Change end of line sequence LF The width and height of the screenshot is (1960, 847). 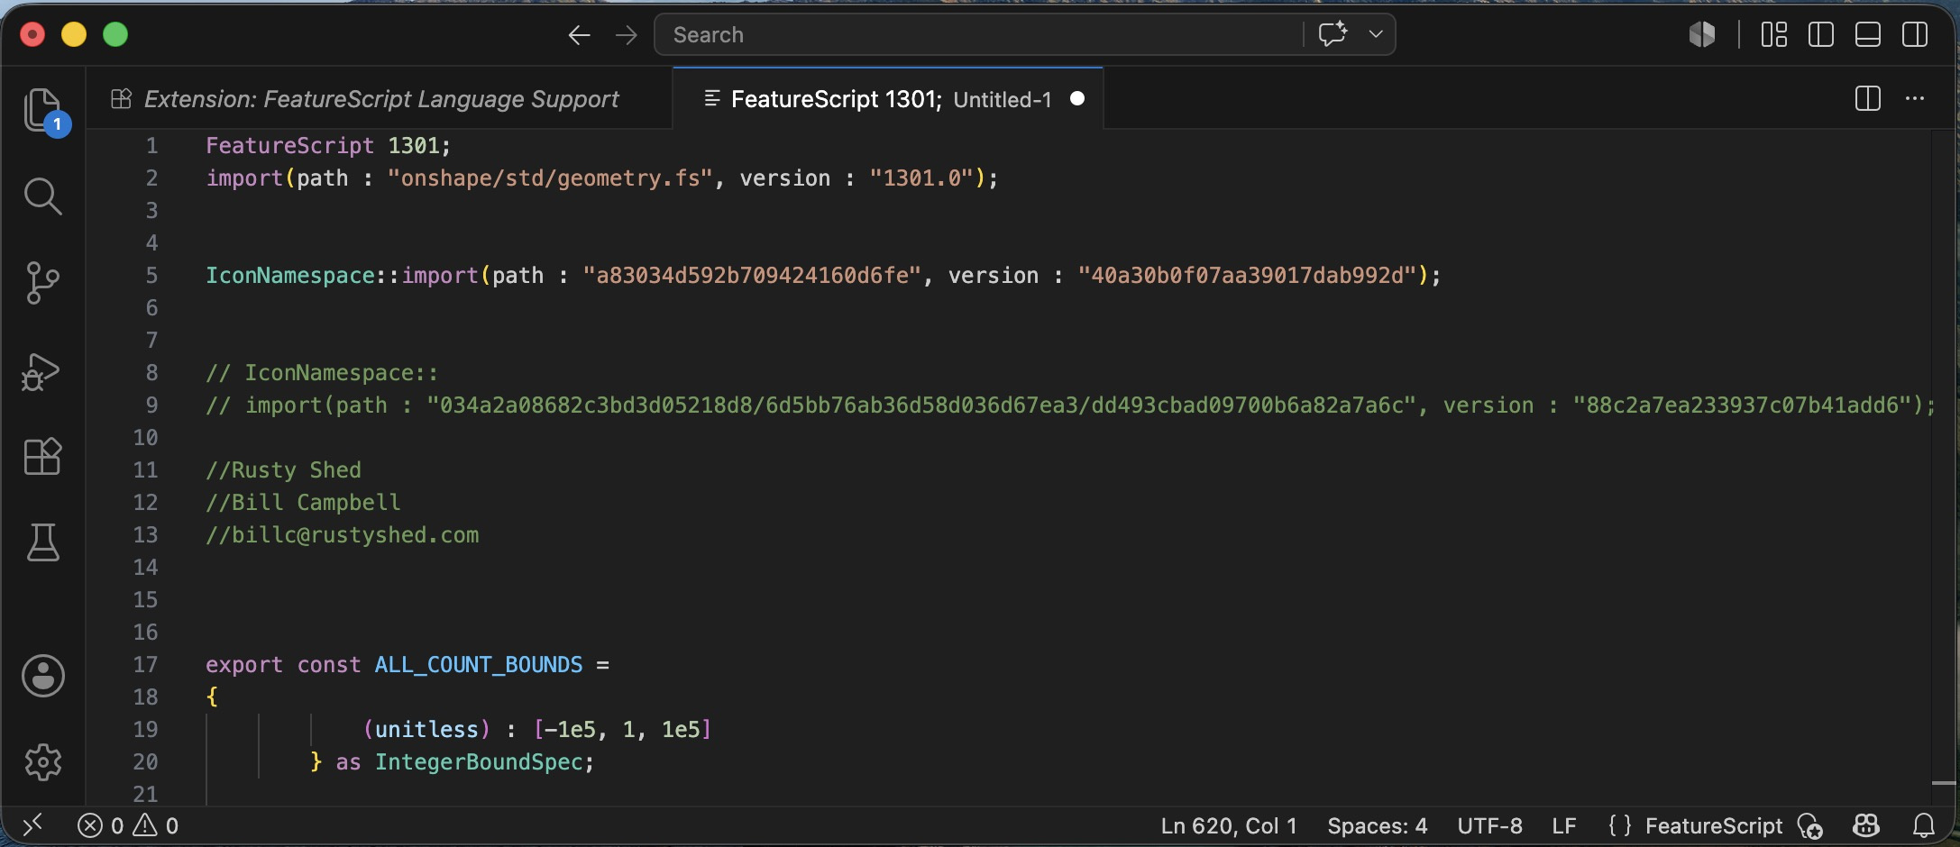(x=1564, y=825)
